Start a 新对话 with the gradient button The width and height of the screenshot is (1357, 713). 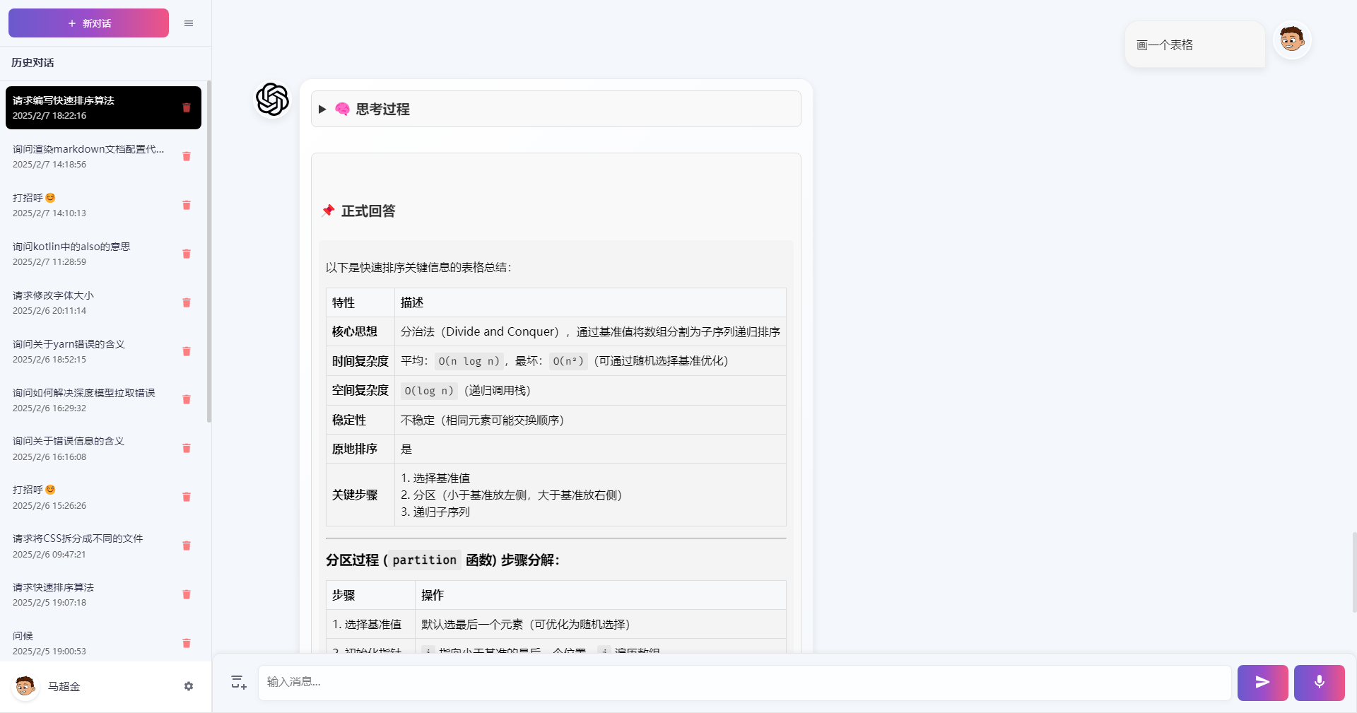88,23
